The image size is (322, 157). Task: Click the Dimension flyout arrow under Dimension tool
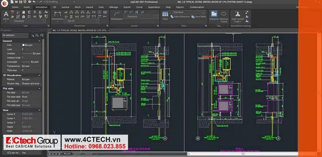click(x=58, y=21)
